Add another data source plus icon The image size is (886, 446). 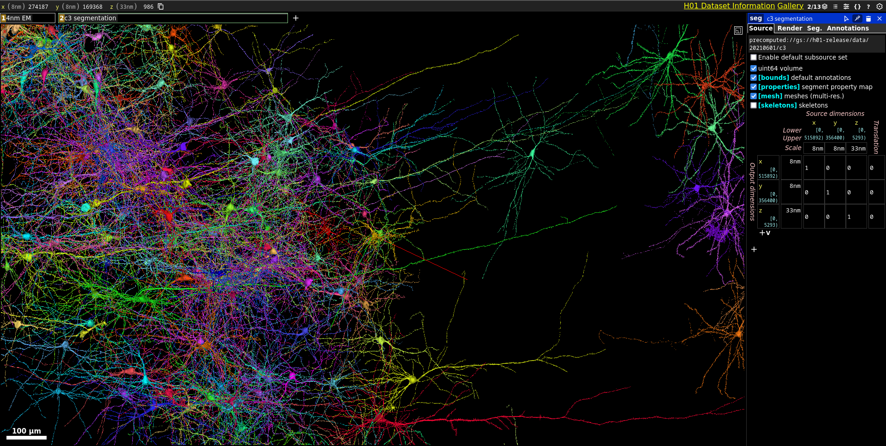click(x=754, y=249)
